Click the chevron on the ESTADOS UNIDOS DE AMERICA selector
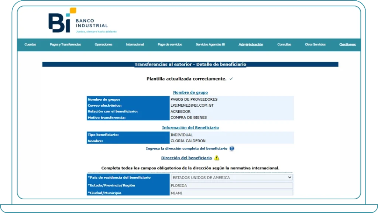378x213 pixels. coord(290,178)
